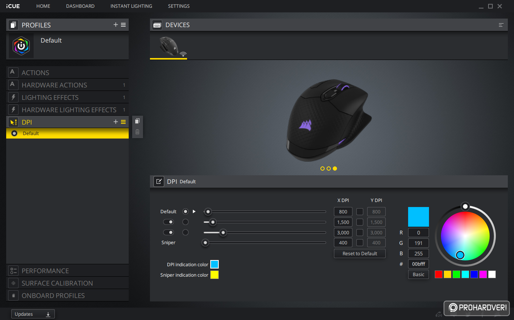514x320 pixels.
Task: Open the Devices panel options menu icon
Action: [501, 25]
